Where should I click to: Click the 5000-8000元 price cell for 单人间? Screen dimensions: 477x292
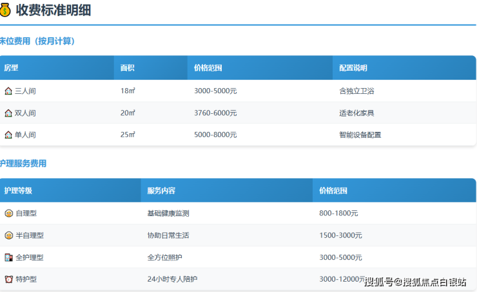click(x=215, y=135)
